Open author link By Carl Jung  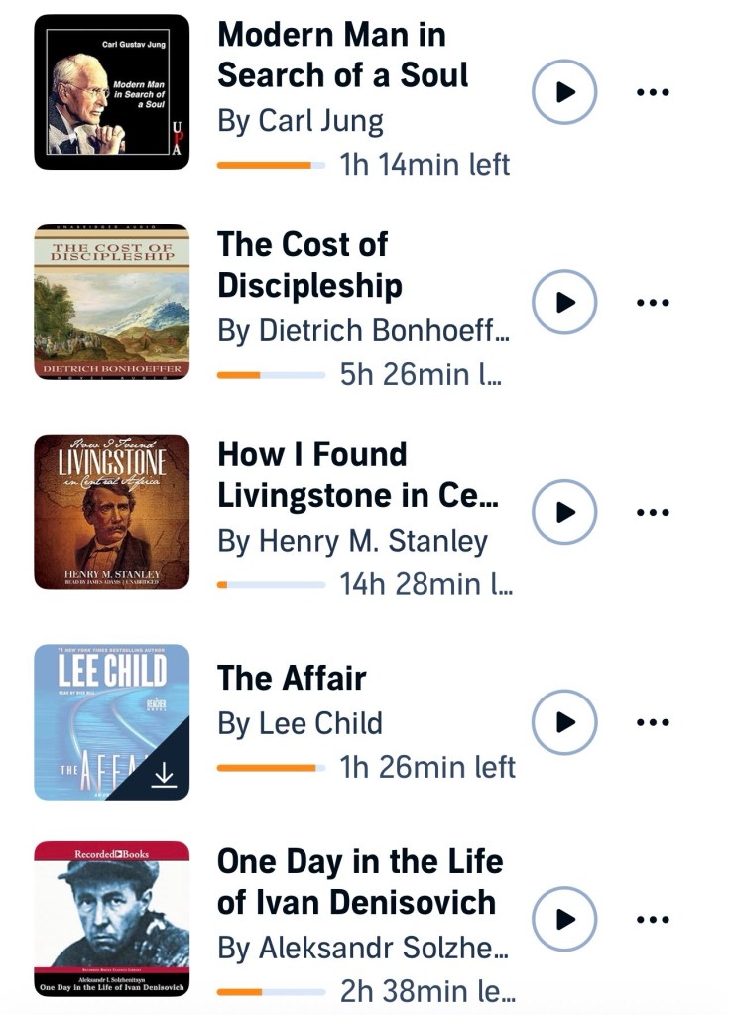(300, 121)
